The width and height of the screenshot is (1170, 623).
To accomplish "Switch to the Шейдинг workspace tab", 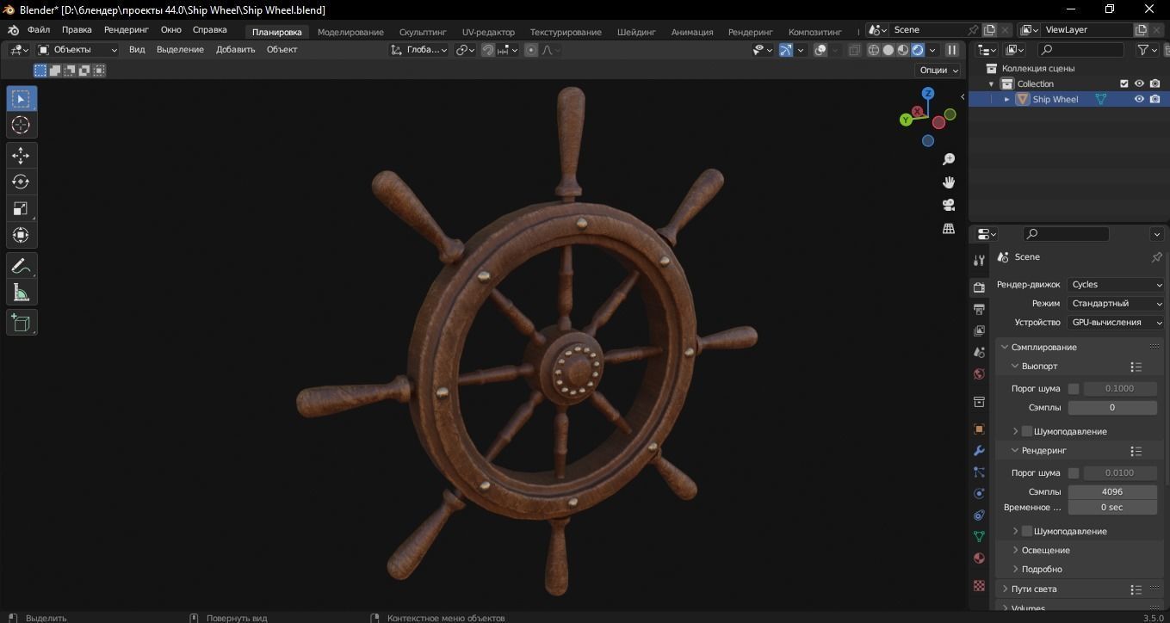I will [636, 32].
